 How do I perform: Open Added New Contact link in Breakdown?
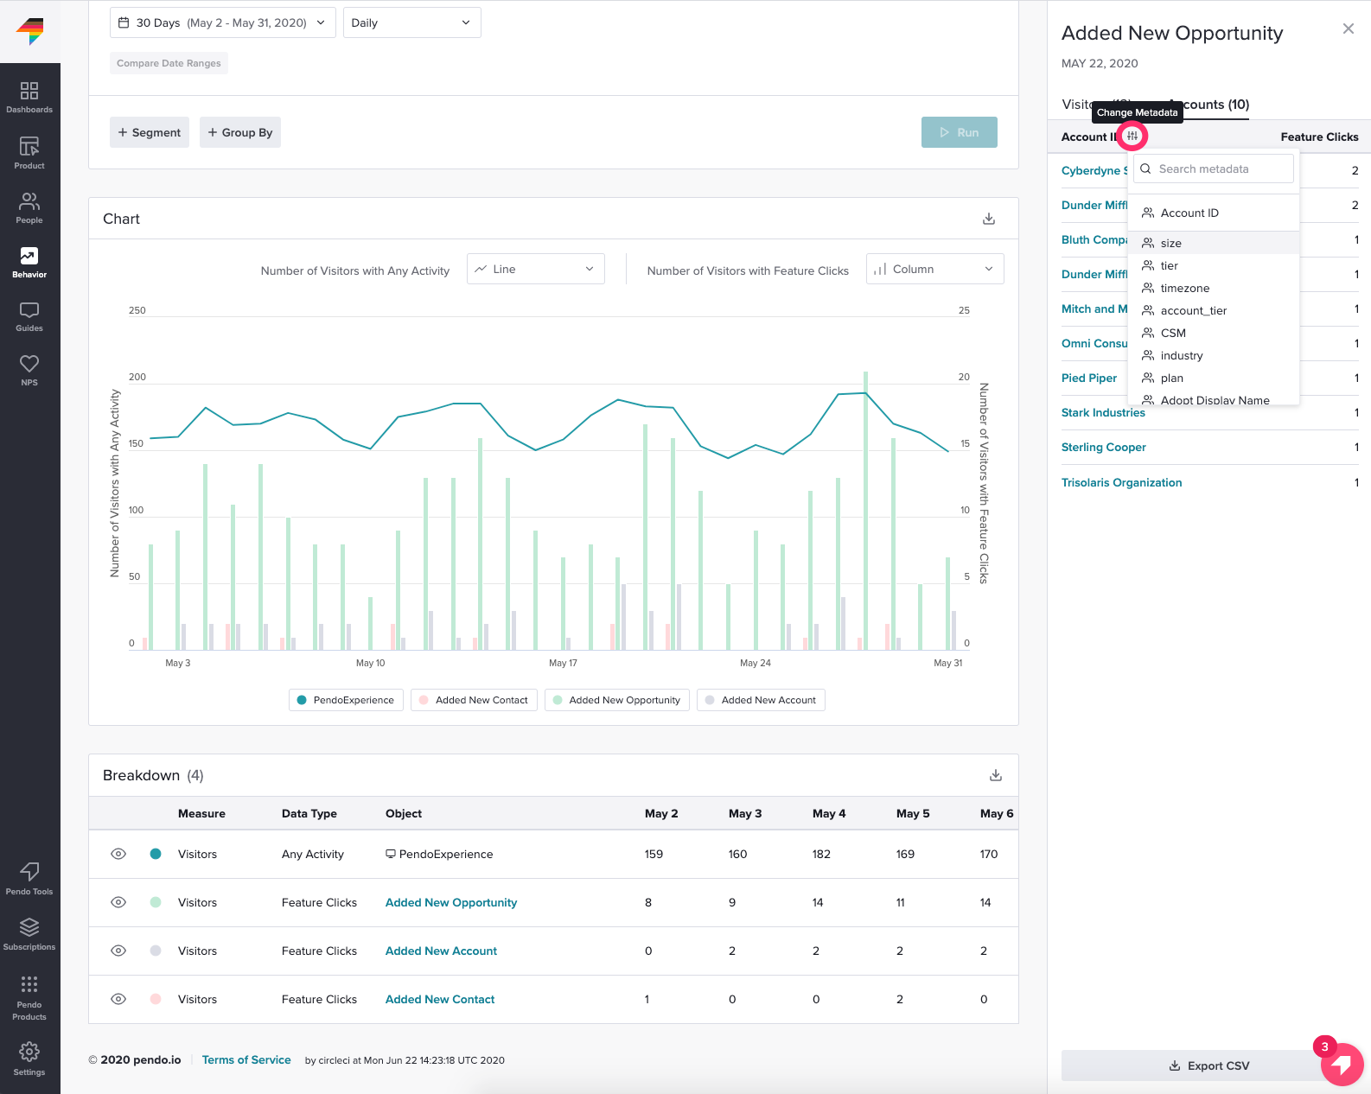(x=440, y=999)
